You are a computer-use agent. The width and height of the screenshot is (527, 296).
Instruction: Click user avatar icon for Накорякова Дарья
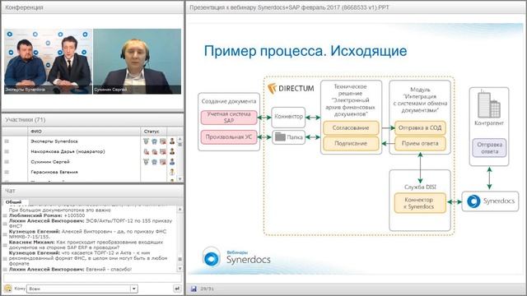click(x=172, y=151)
